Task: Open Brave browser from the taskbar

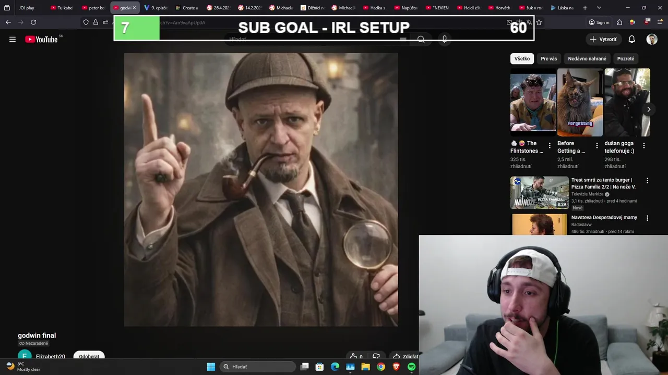Action: click(396, 367)
